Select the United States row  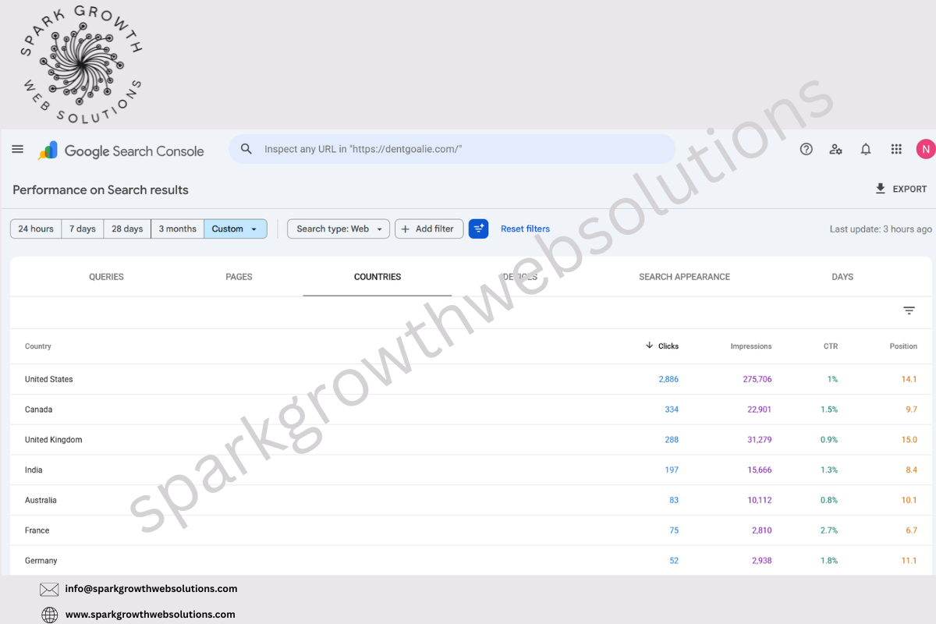click(471, 379)
